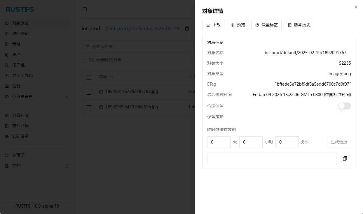Image resolution: width=363 pixels, height=214 pixels.
Task: Open 版本历史 for this object
Action: click(x=299, y=25)
